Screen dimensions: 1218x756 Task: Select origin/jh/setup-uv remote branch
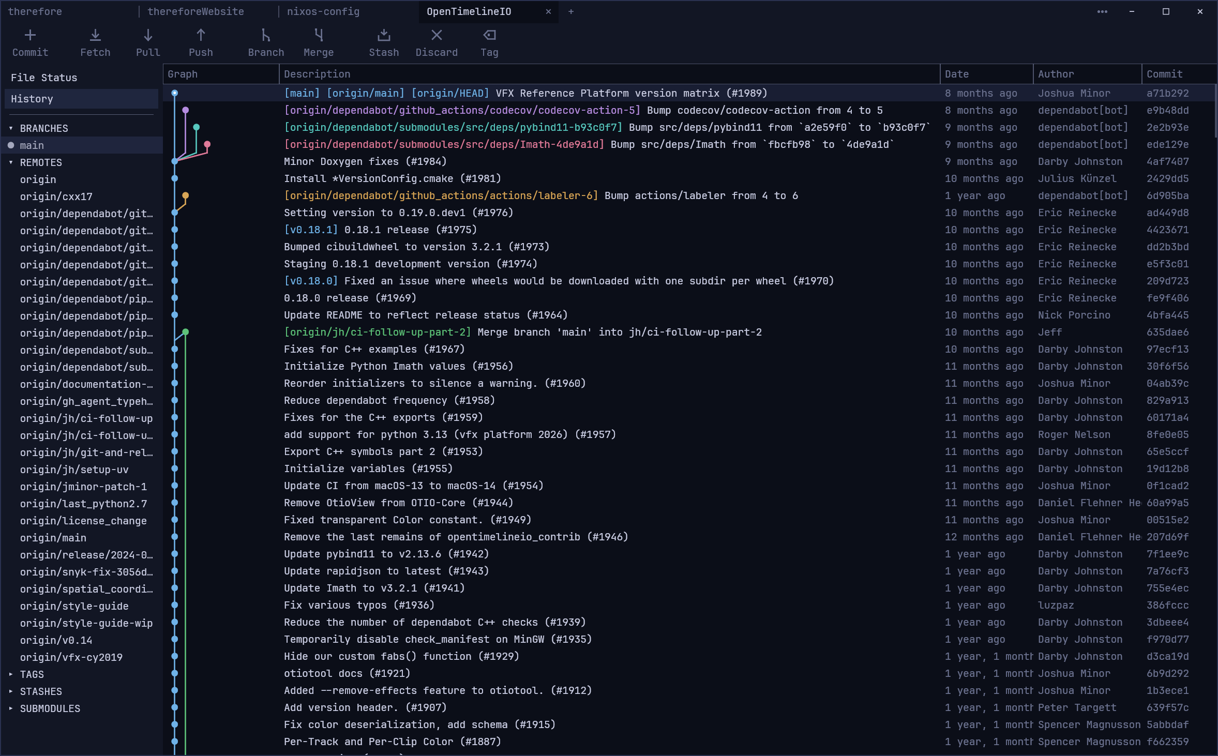[x=81, y=470]
